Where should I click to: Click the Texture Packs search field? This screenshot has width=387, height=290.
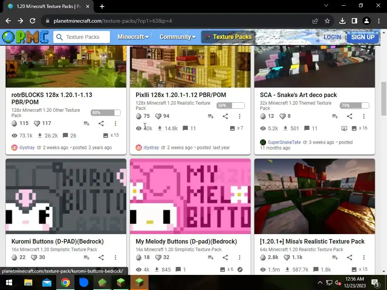[x=82, y=37]
